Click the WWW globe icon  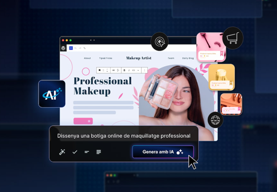(x=215, y=120)
